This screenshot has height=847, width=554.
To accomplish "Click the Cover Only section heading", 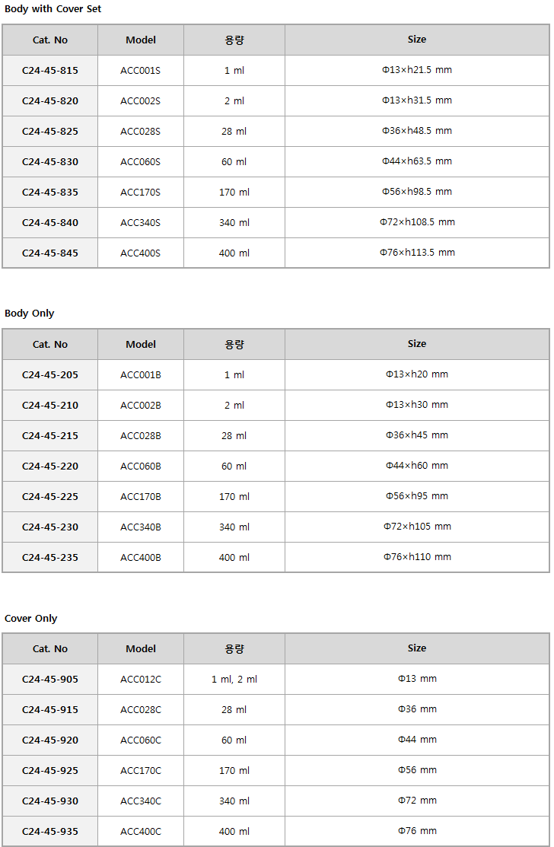I will click(x=30, y=619).
